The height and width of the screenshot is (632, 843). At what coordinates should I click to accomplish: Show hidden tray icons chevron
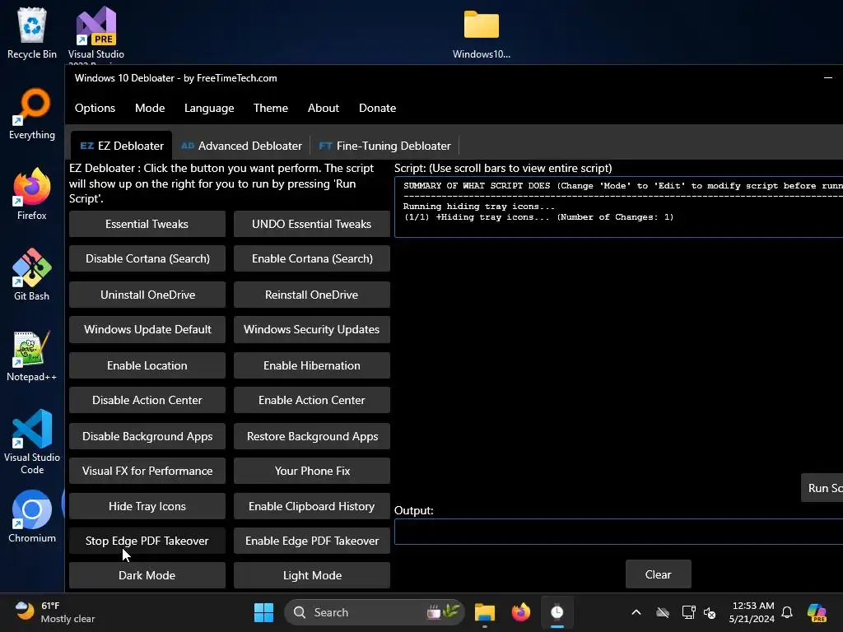coord(636,612)
